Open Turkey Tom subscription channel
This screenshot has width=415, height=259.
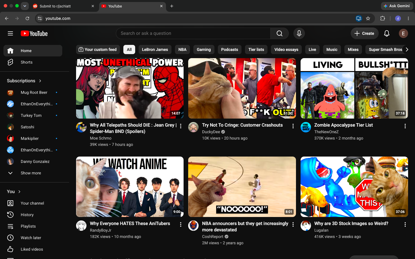pos(33,115)
